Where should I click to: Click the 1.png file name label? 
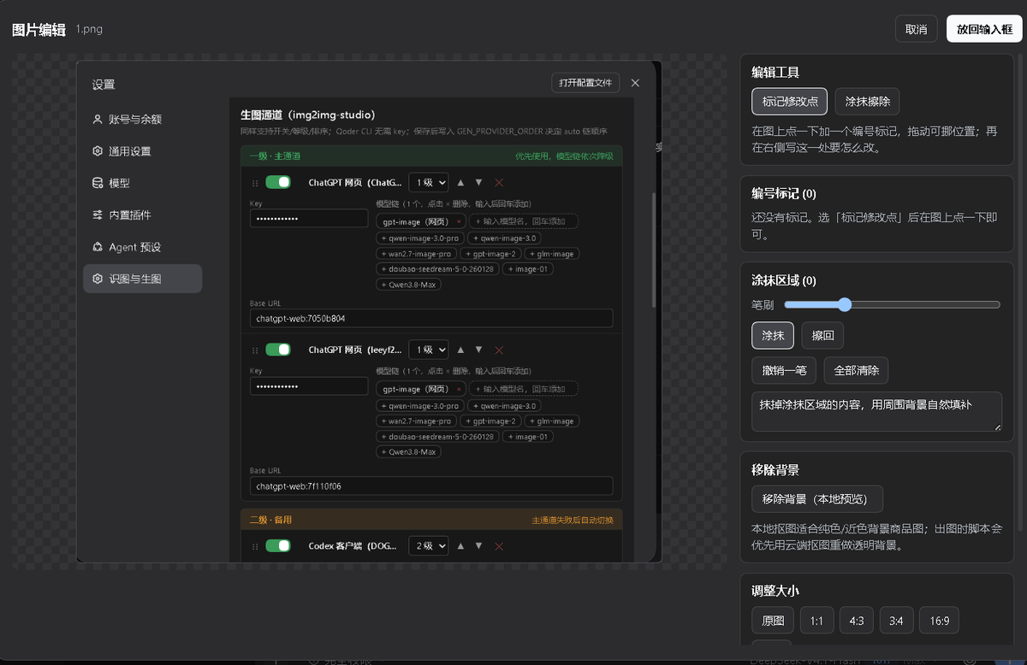pyautogui.click(x=89, y=29)
